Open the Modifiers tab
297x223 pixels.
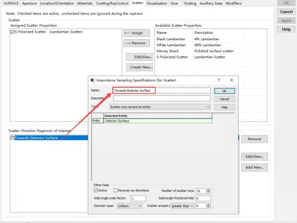tap(233, 3)
